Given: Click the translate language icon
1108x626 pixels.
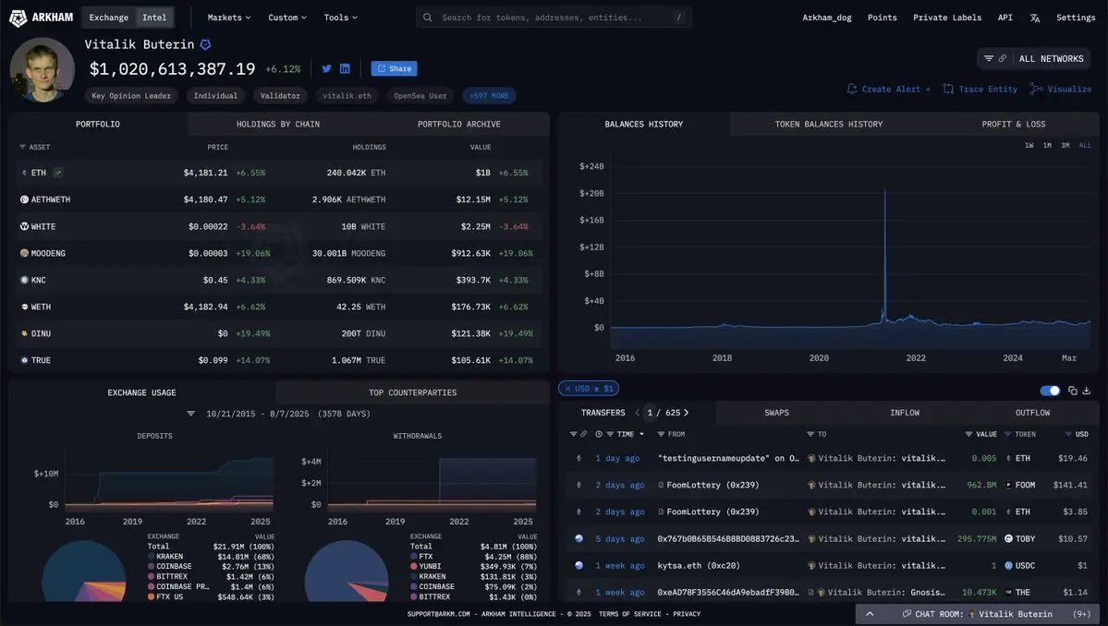Looking at the screenshot, I should 1034,18.
